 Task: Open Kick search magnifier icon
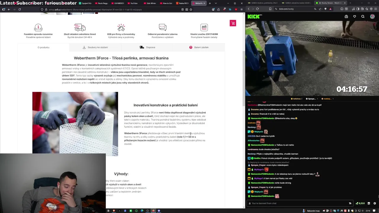coord(363,17)
